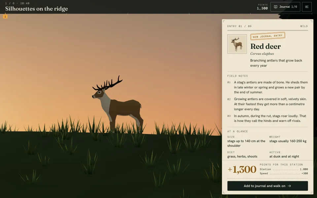Click diet value "grass, herbs, shoots"
Screen dimensions: 317x198
pos(242,156)
